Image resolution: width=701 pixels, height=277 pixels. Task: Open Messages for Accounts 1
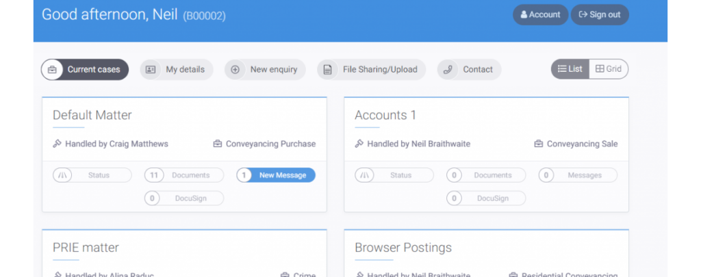click(578, 175)
